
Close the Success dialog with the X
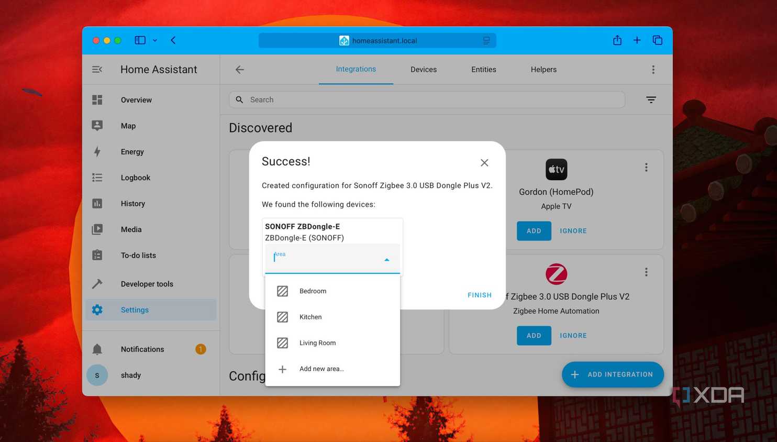(484, 163)
